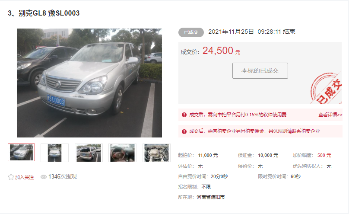Click the 加入关注 follow link
349x214 pixels.
24,177
